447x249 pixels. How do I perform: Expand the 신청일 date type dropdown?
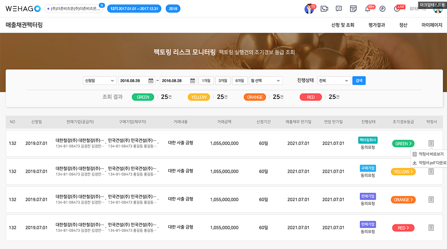[99, 81]
